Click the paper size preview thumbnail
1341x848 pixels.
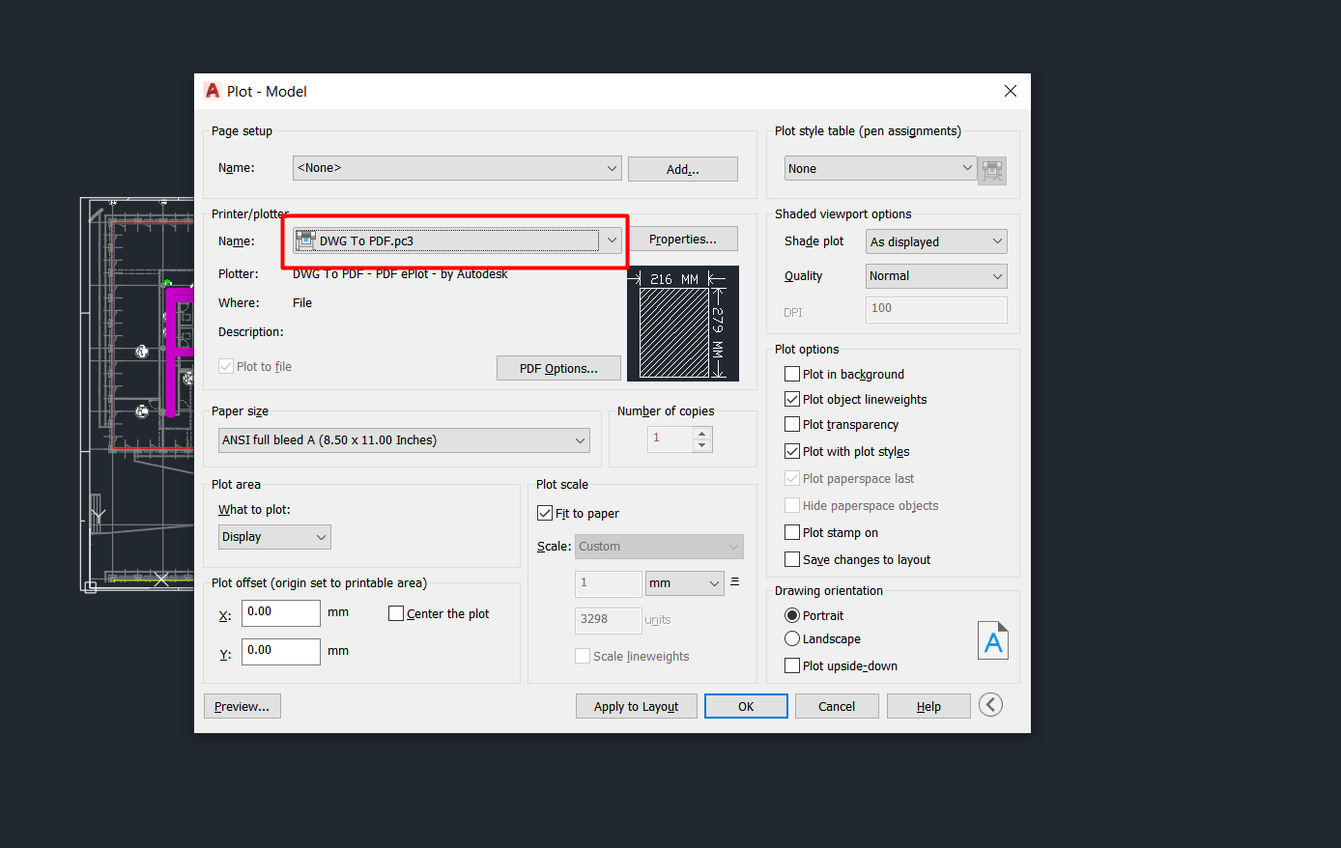(683, 324)
